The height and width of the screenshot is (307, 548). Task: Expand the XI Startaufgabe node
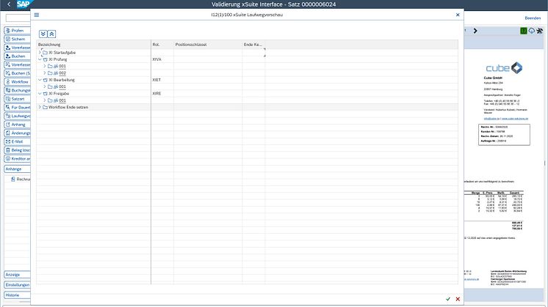click(40, 53)
